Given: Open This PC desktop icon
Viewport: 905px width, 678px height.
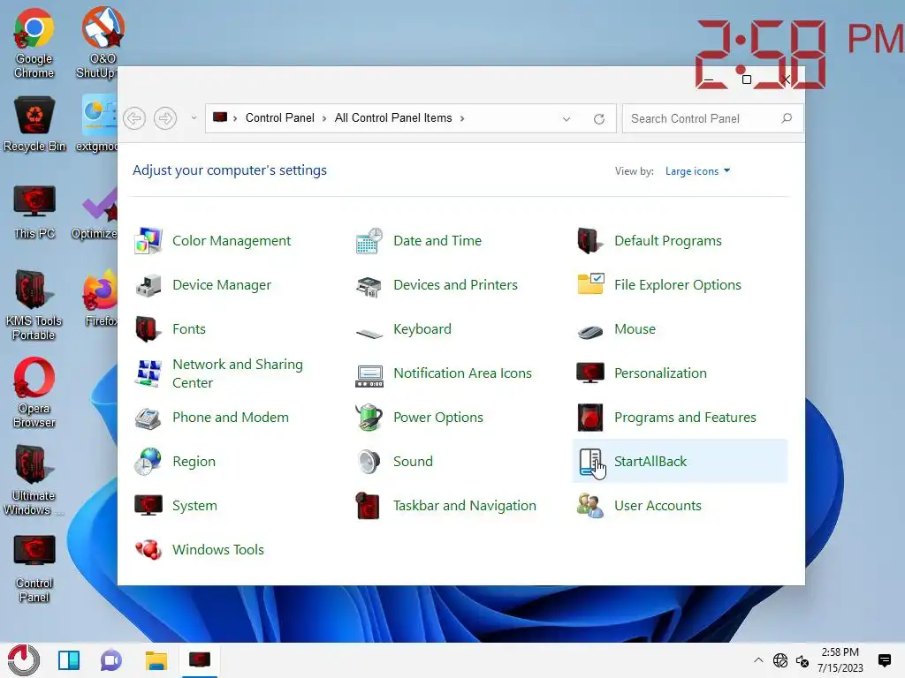Looking at the screenshot, I should coord(34,212).
